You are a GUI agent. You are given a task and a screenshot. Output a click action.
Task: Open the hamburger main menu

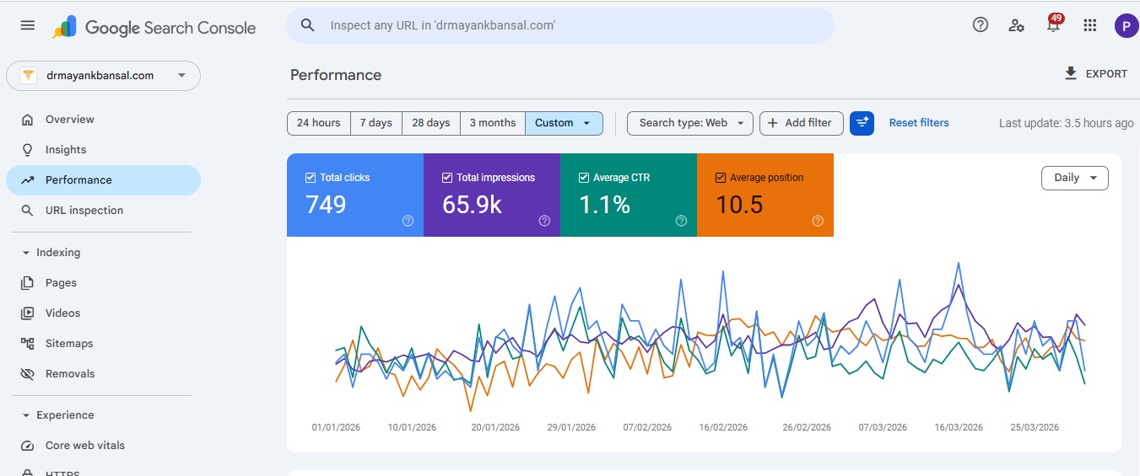pos(28,25)
